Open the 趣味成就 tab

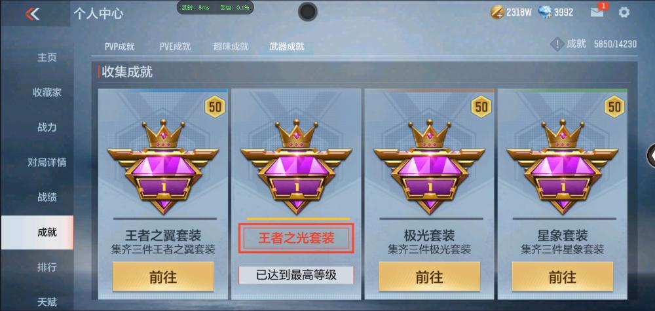[231, 46]
